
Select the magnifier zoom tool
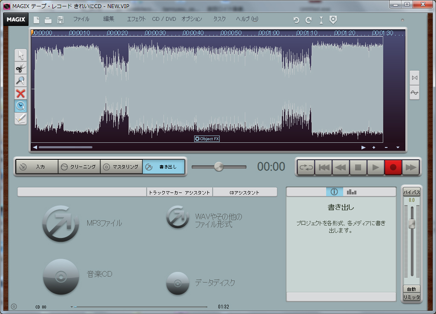point(20,80)
